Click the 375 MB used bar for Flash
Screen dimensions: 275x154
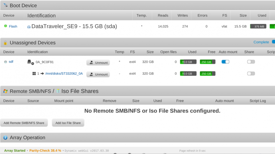[258, 26]
